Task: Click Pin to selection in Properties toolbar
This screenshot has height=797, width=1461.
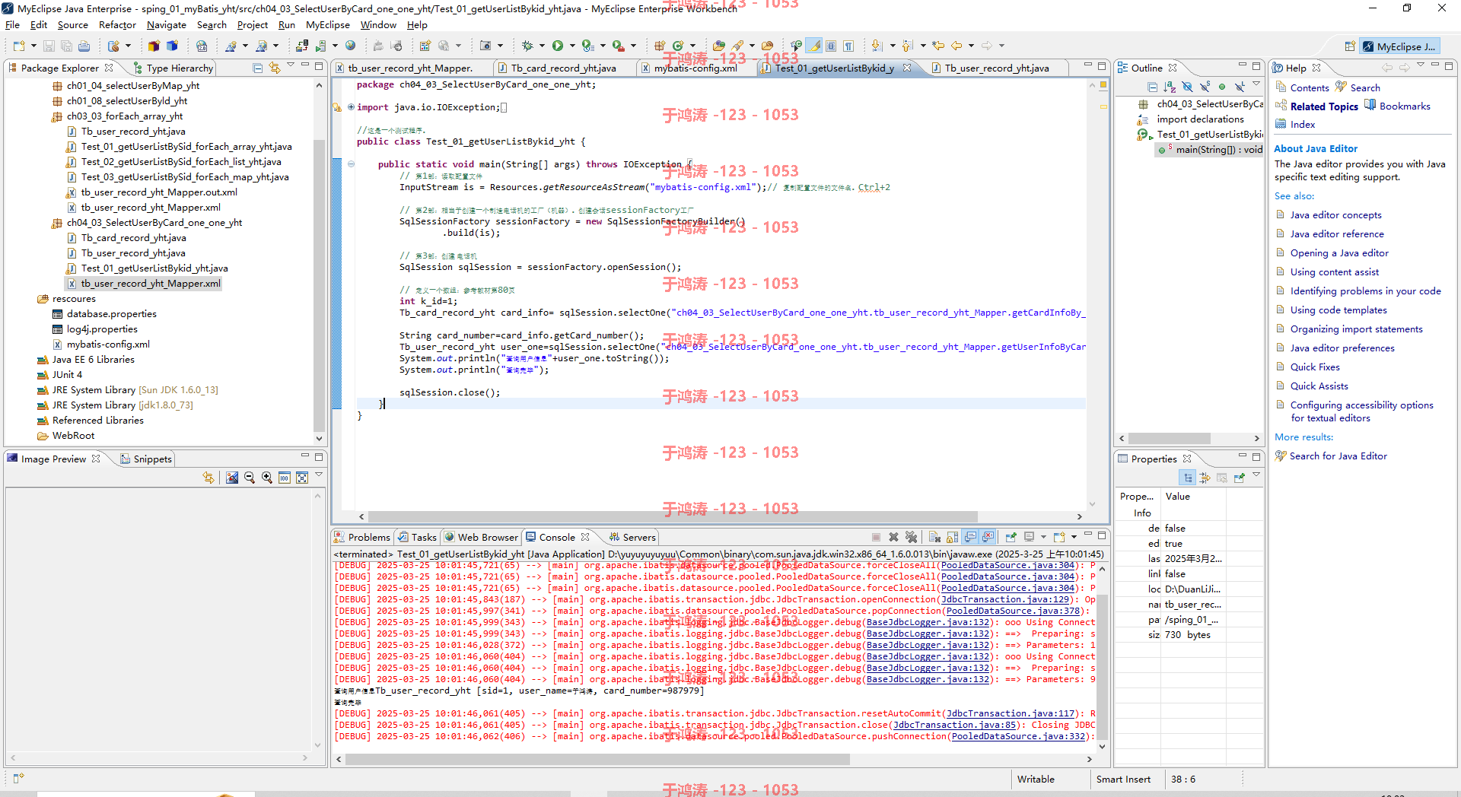Action: pyautogui.click(x=1239, y=478)
